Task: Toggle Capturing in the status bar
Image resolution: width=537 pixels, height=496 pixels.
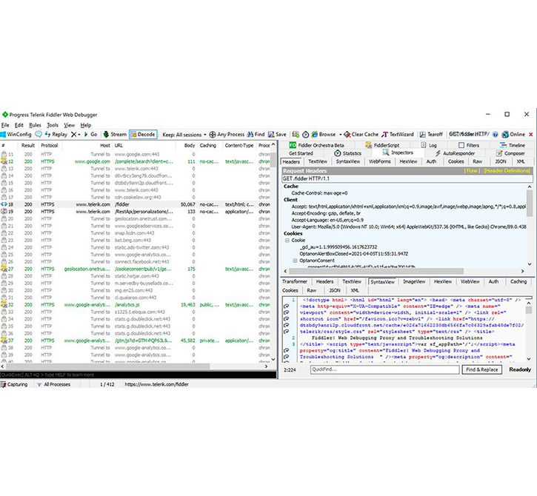Action: [14, 385]
